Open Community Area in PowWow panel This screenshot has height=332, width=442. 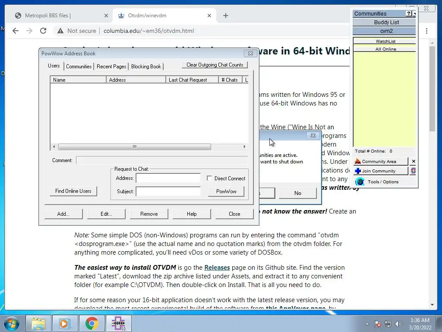coord(381,162)
